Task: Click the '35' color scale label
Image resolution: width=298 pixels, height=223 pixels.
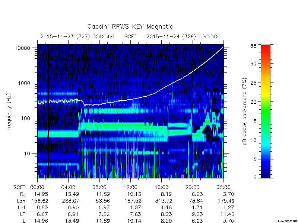Action: pos(253,46)
